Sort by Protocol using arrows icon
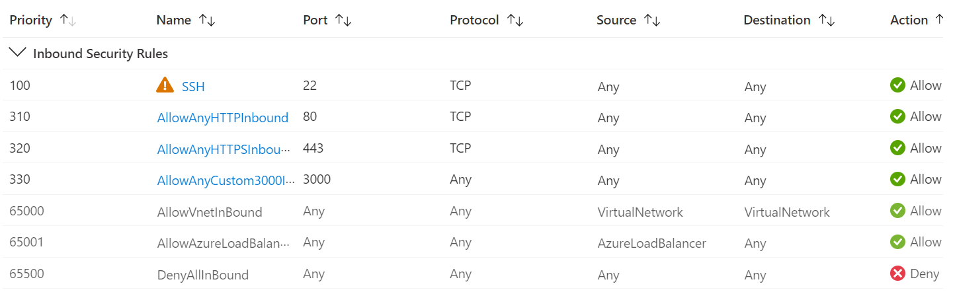The height and width of the screenshot is (294, 953). coord(515,20)
